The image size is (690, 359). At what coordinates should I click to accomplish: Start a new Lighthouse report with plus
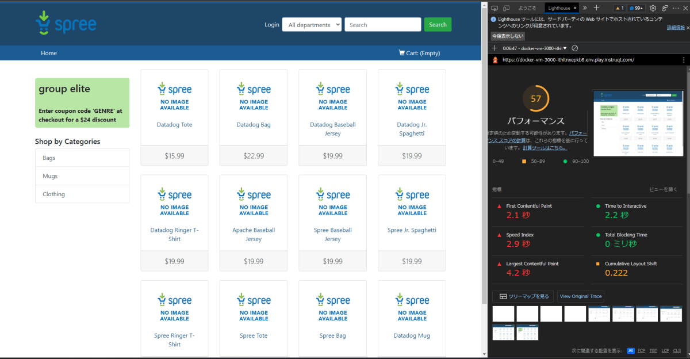tap(494, 48)
